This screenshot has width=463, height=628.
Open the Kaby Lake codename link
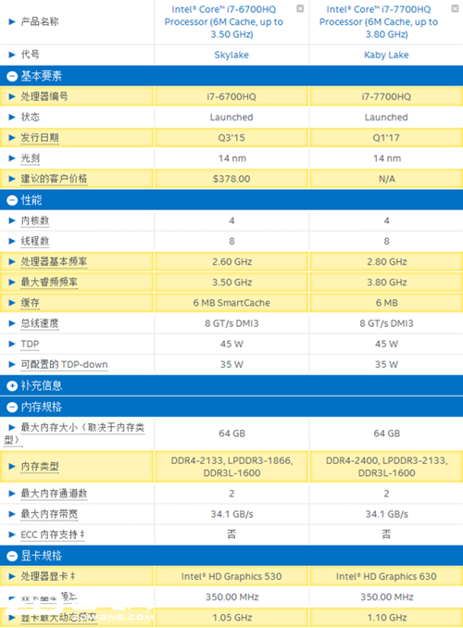[x=386, y=55]
